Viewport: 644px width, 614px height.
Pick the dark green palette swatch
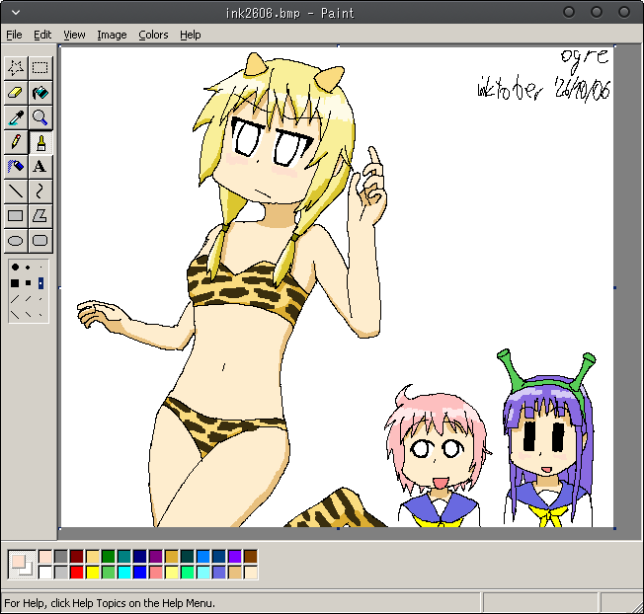[x=109, y=557]
